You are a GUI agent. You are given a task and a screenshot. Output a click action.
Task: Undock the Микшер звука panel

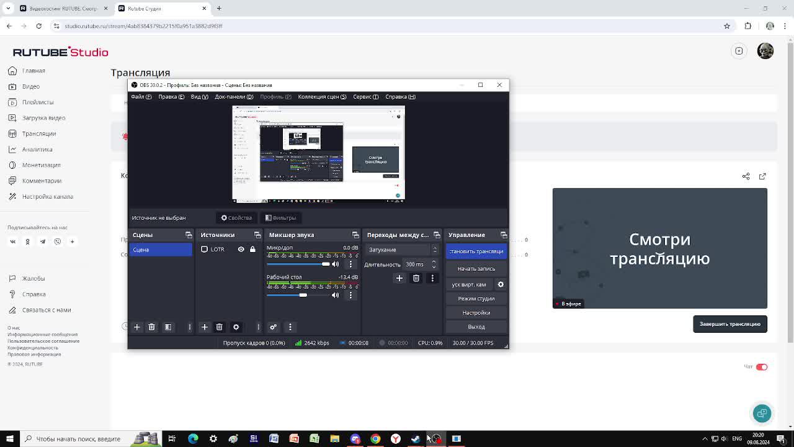(x=355, y=235)
